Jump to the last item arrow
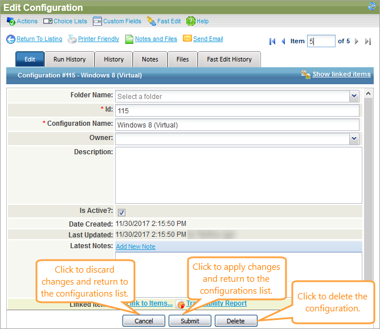The width and height of the screenshot is (380, 329). click(368, 42)
